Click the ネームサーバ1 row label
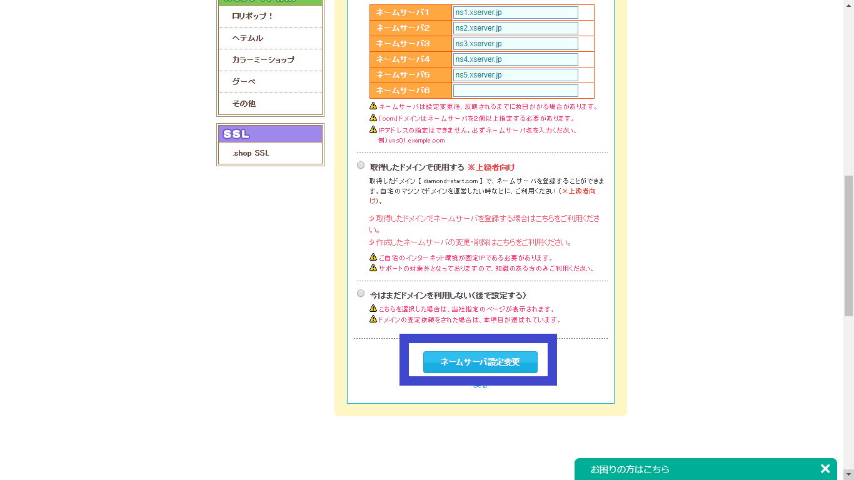The image size is (854, 480). (x=411, y=12)
